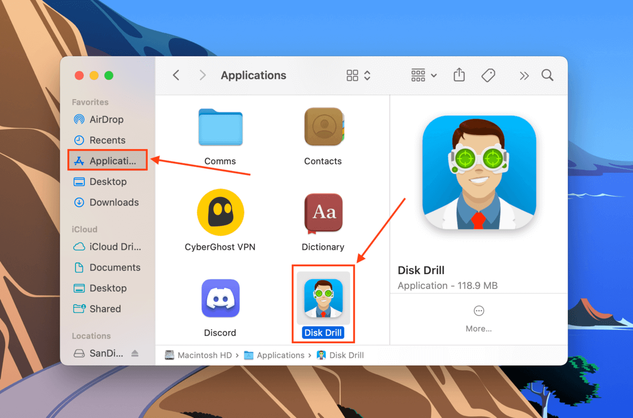Image resolution: width=633 pixels, height=418 pixels.
Task: Click the large Disk Drill preview image
Action: (479, 173)
